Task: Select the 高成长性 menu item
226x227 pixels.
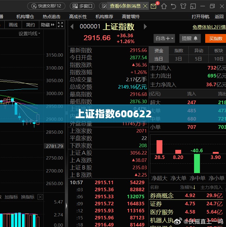Action: pyautogui.click(x=78, y=17)
